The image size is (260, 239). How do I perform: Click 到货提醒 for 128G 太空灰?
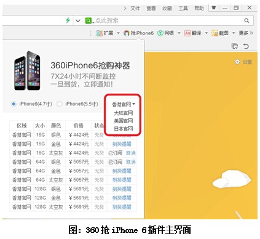point(122,207)
